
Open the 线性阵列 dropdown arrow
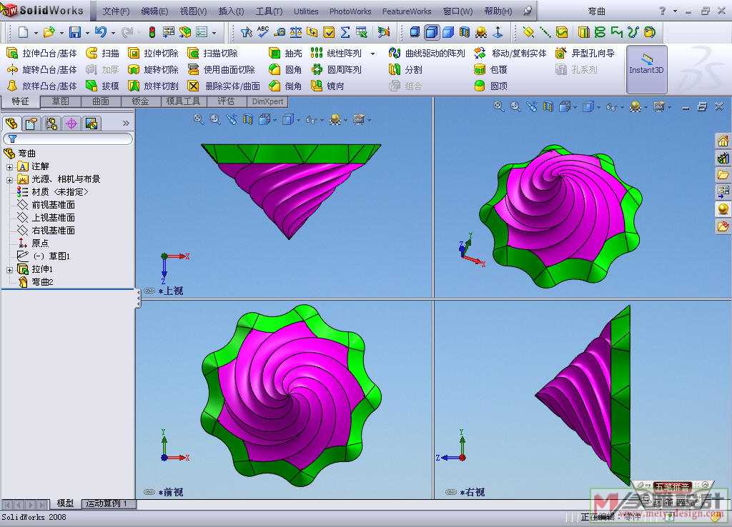coord(372,54)
